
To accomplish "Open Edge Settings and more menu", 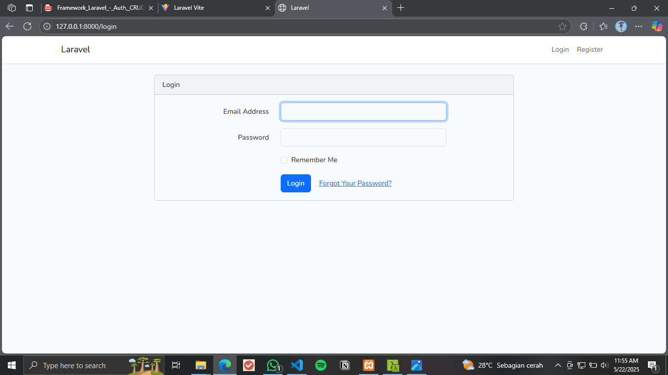I will [x=639, y=26].
